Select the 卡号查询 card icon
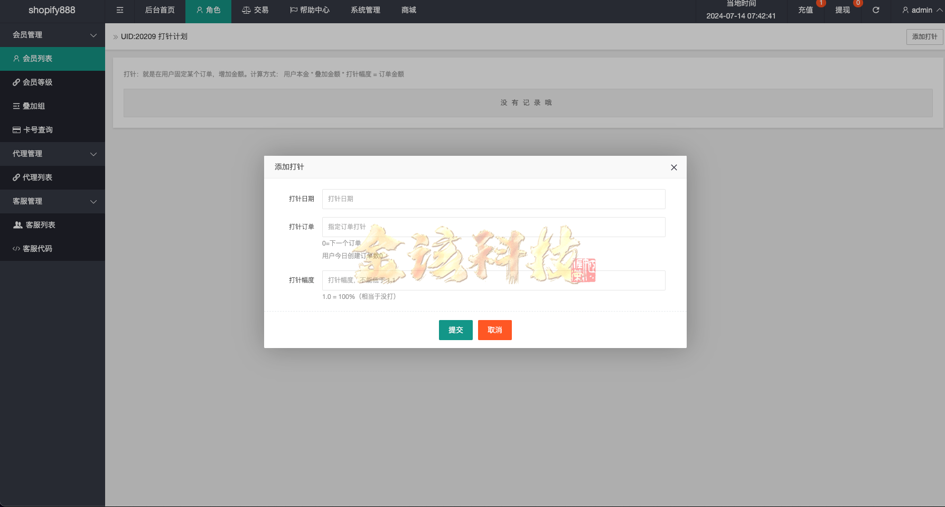The image size is (945, 507). pos(16,129)
